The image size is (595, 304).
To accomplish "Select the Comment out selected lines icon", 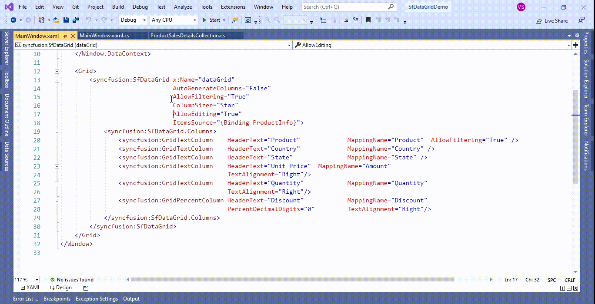I will [x=345, y=20].
